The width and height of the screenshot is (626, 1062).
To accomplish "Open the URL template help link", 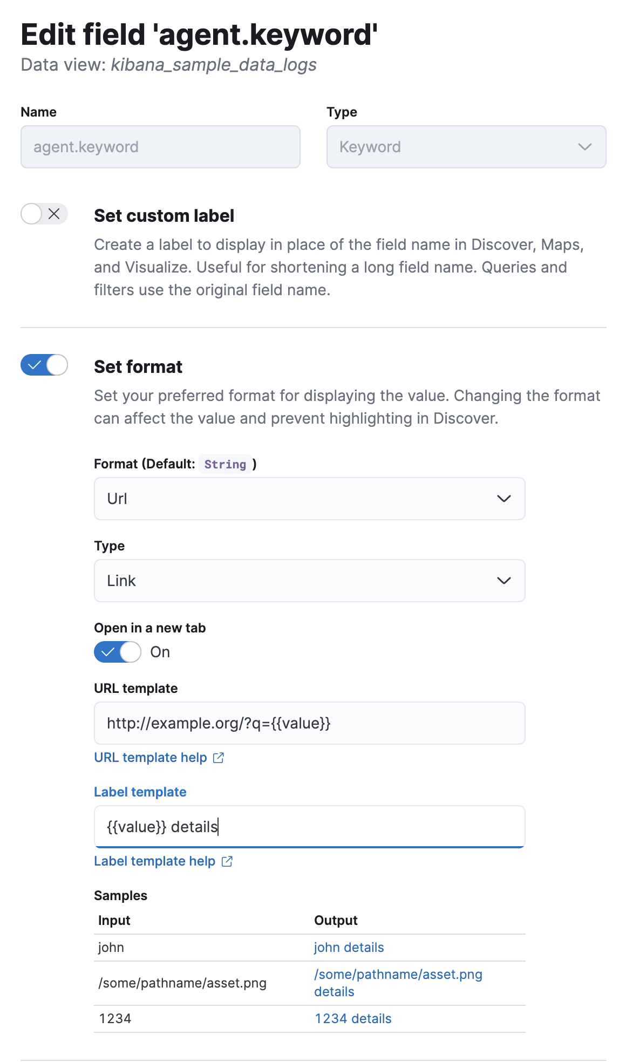I will [x=150, y=758].
